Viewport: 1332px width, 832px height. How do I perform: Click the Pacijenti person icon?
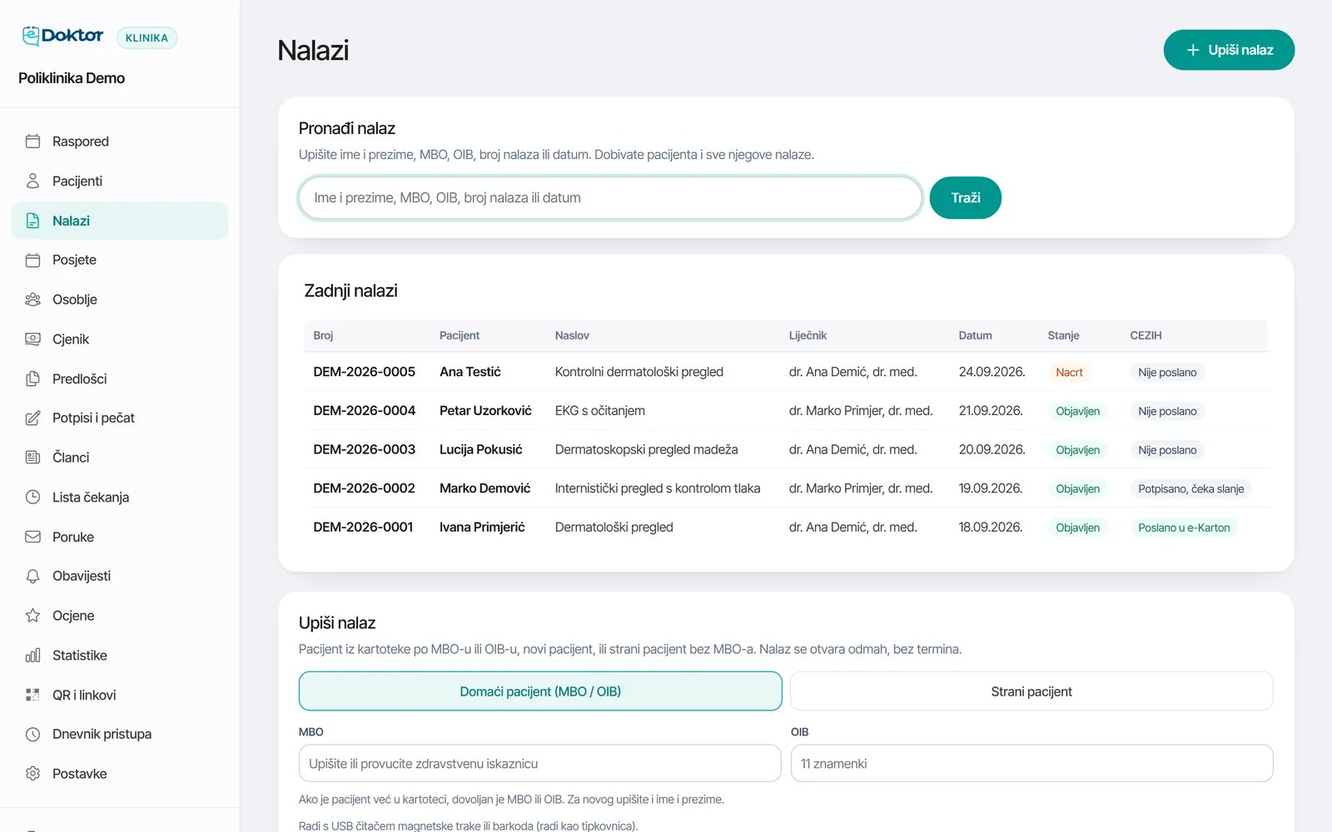tap(32, 181)
